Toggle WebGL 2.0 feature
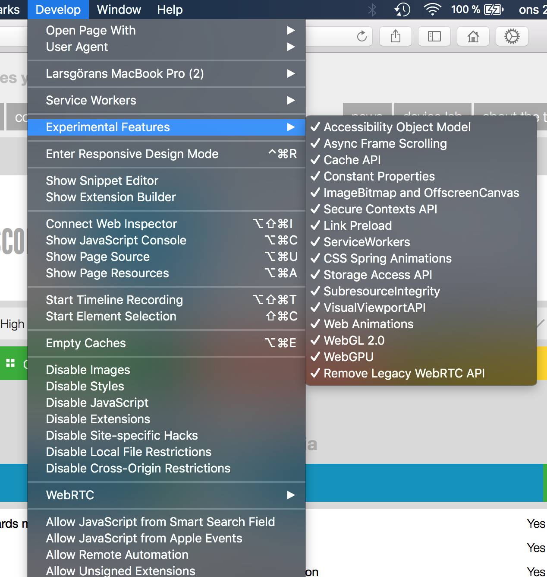Image resolution: width=547 pixels, height=577 pixels. coord(421,340)
